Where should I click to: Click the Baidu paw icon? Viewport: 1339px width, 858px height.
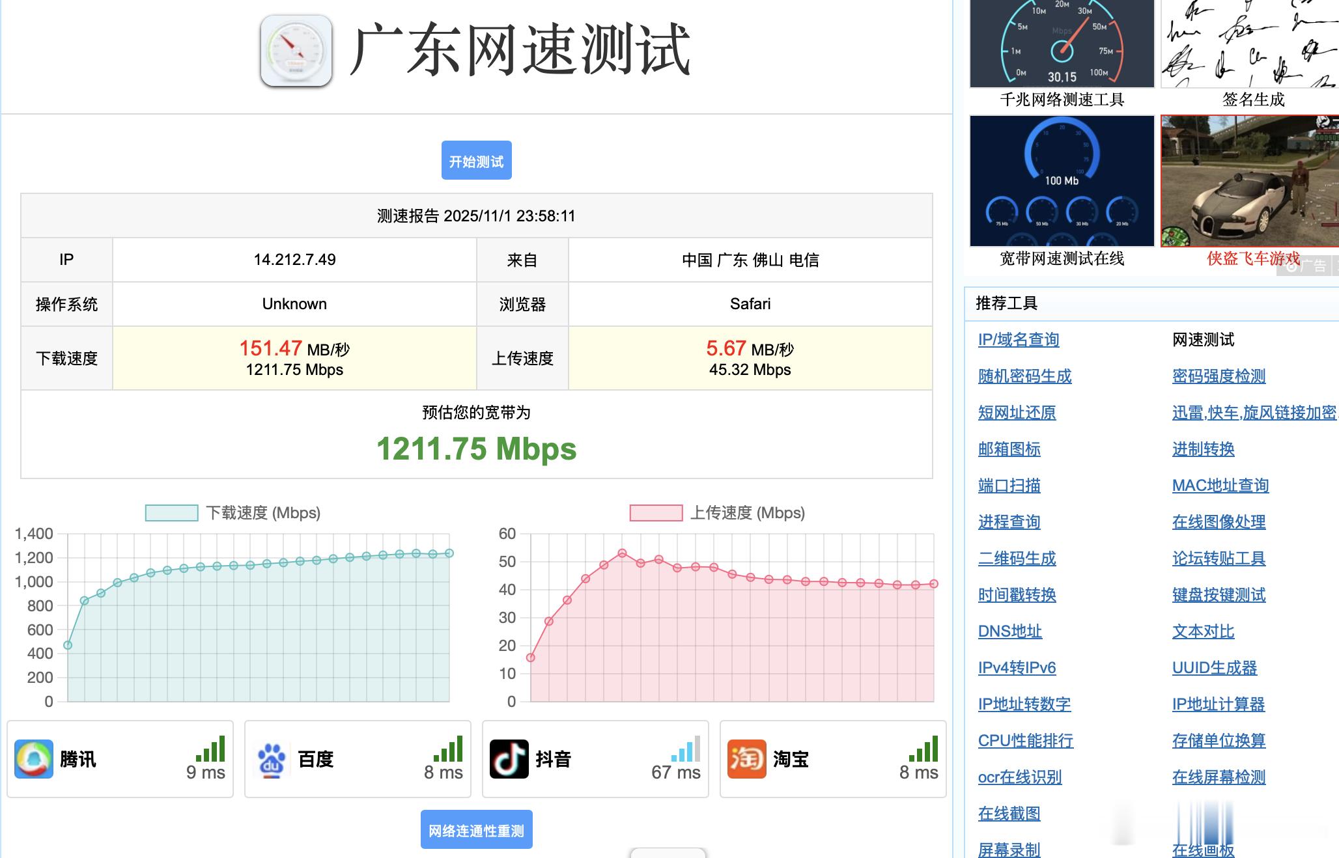click(x=272, y=759)
